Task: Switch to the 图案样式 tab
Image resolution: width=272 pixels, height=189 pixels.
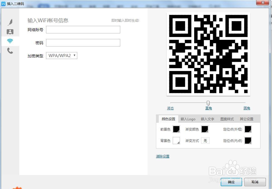Action: point(227,119)
